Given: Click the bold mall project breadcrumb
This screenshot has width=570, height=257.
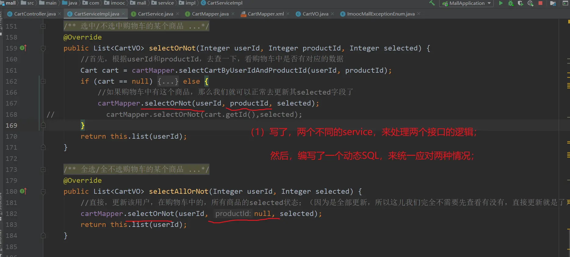Looking at the screenshot, I should pyautogui.click(x=8, y=3).
